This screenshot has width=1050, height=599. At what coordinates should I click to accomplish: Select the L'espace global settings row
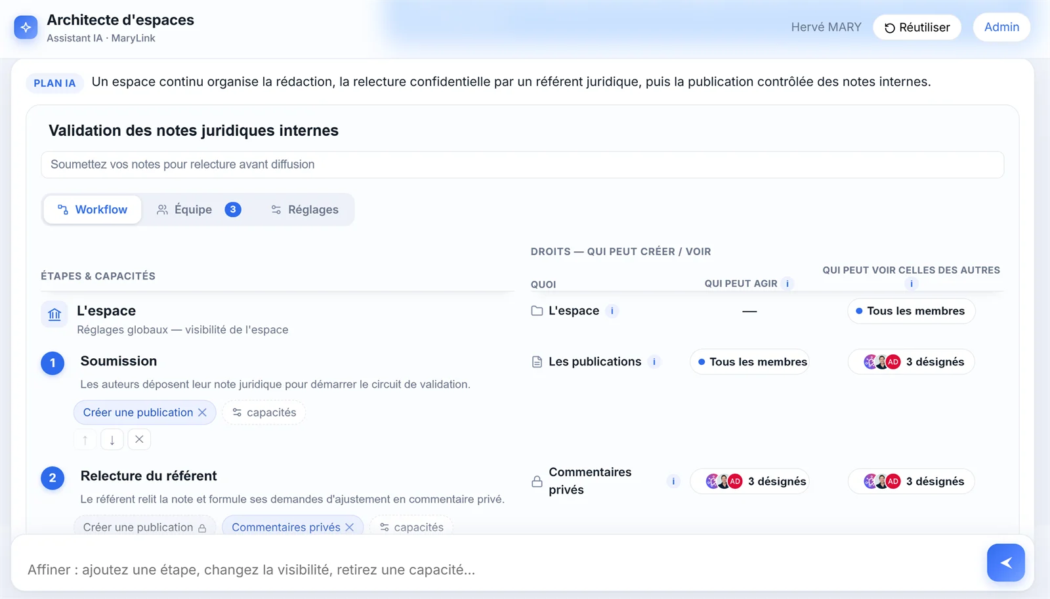coord(277,319)
